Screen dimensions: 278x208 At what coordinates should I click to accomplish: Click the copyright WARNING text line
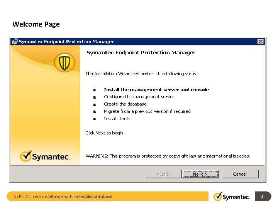(x=168, y=156)
